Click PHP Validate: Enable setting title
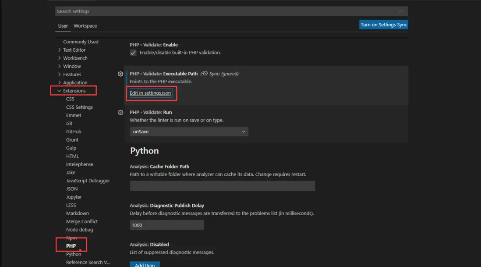Image resolution: width=481 pixels, height=267 pixels. (x=154, y=45)
